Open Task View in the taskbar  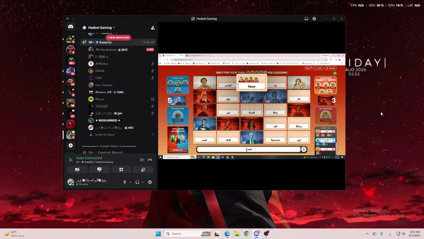pos(217,234)
